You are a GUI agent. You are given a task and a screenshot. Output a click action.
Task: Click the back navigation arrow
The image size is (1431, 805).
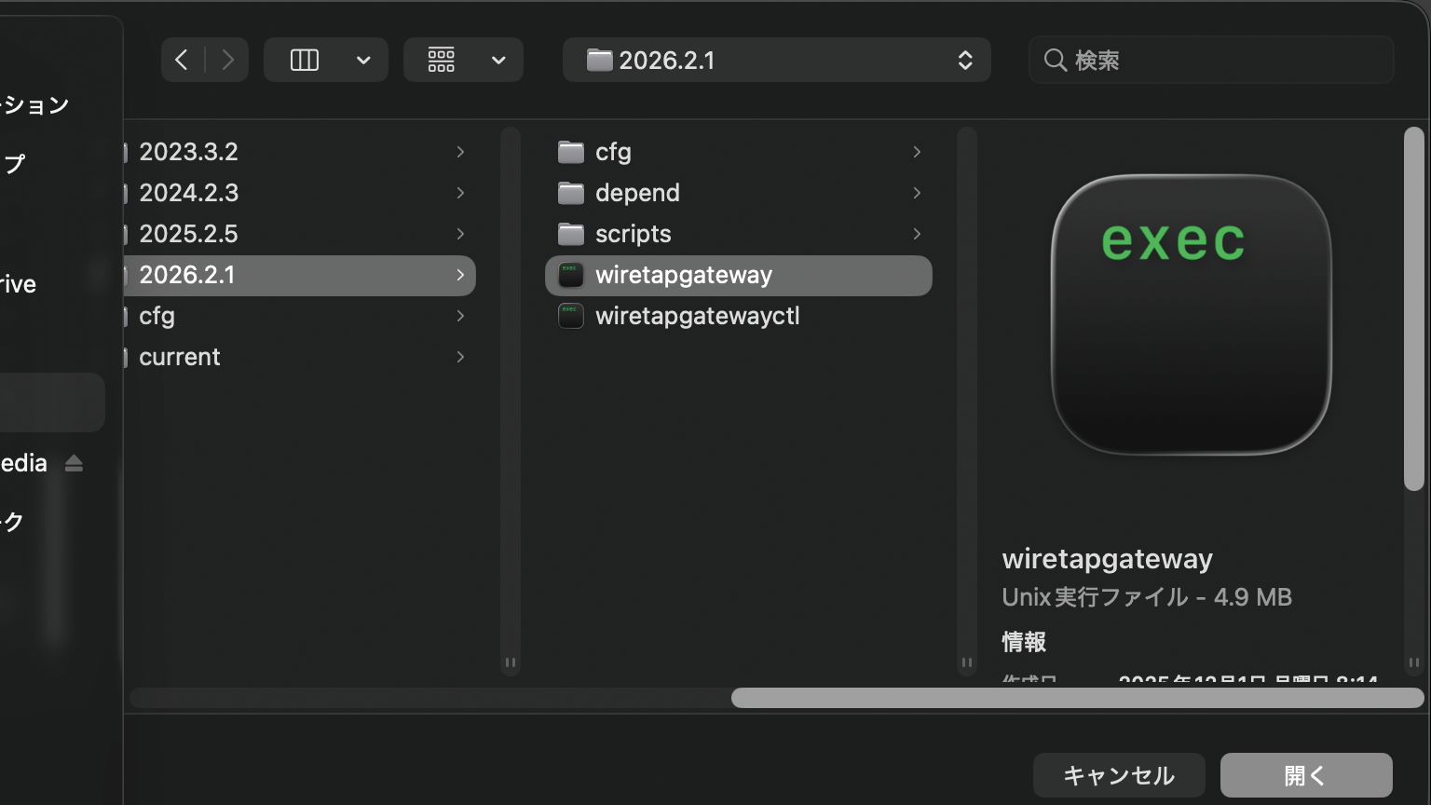183,61
